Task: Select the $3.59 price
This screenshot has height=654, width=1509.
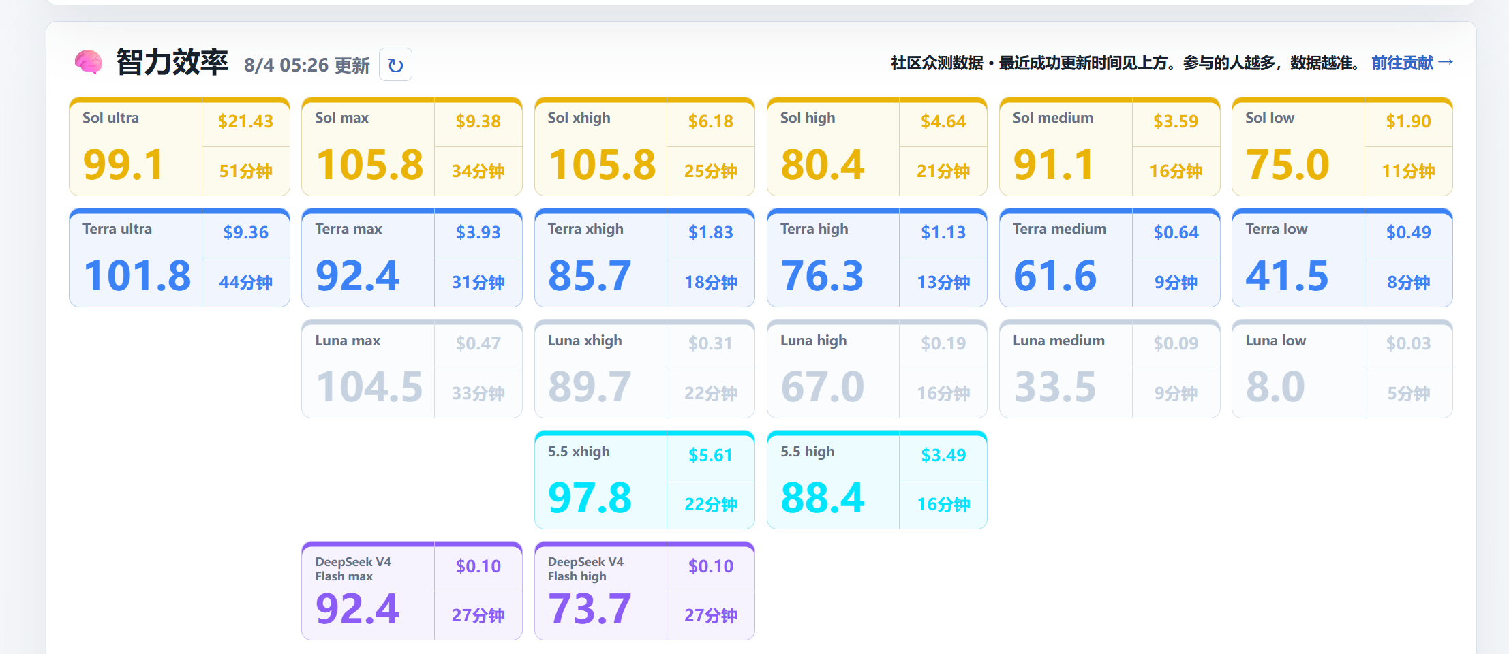Action: coord(1176,121)
